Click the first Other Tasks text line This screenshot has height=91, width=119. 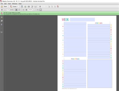(x=99, y=25)
